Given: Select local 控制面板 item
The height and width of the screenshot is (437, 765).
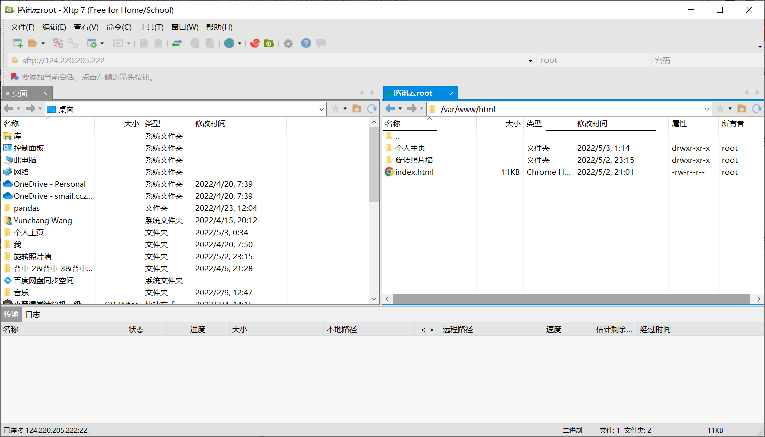Looking at the screenshot, I should click(29, 148).
